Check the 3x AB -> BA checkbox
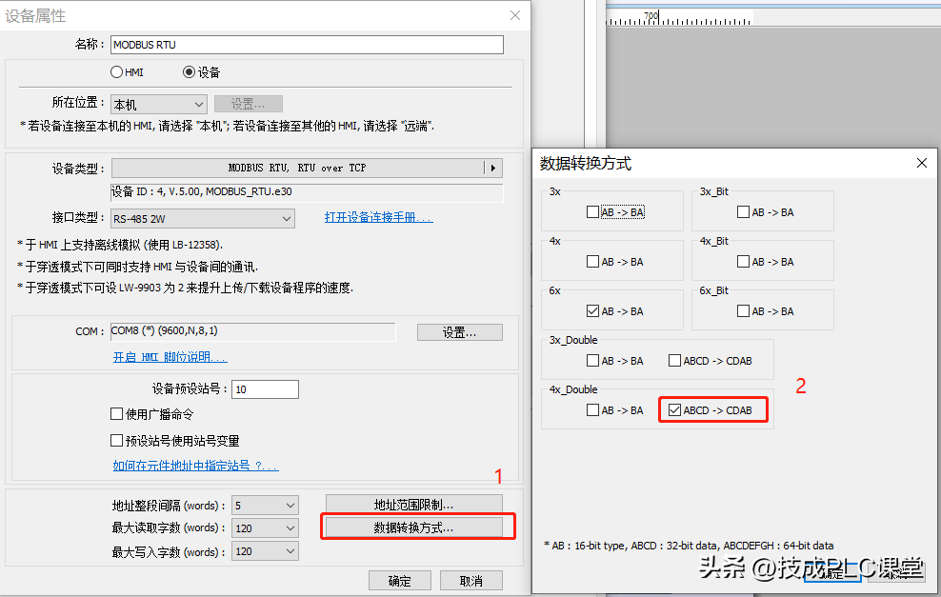 (593, 212)
